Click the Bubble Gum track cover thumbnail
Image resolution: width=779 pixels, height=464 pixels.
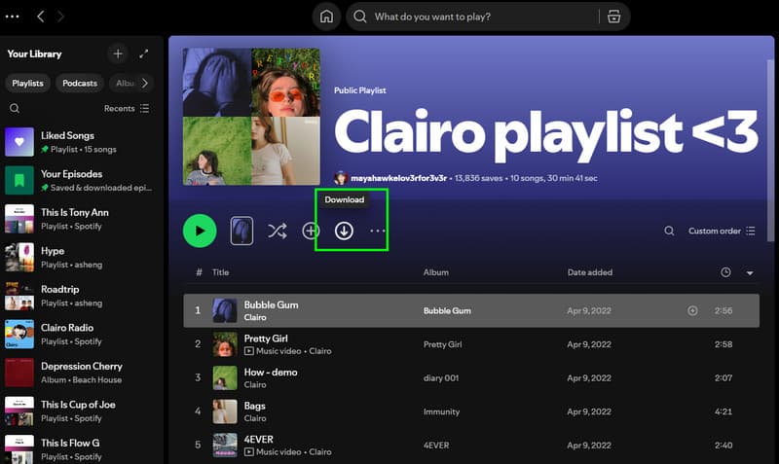click(225, 310)
